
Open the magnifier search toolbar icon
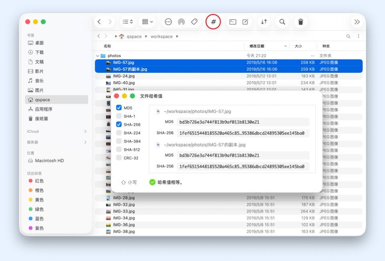(x=282, y=22)
